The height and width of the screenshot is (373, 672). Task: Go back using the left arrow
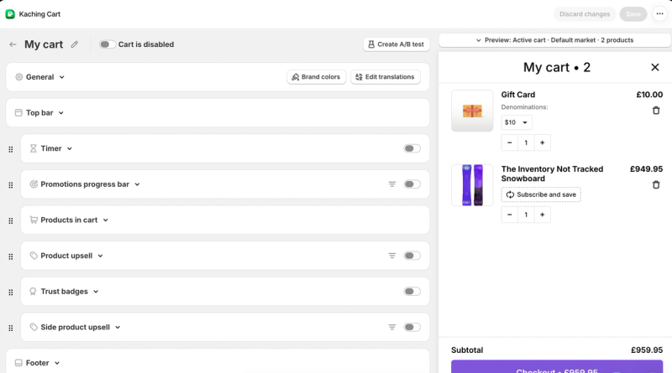point(13,44)
